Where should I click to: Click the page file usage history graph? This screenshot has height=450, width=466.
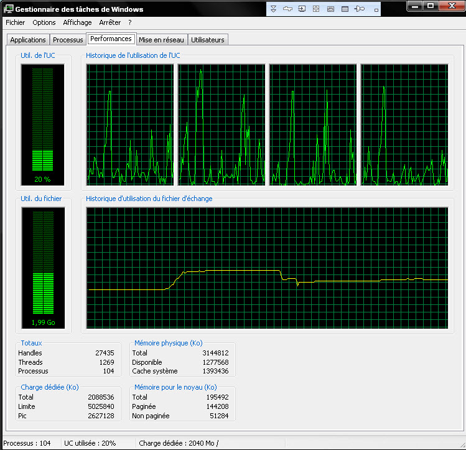tap(267, 268)
